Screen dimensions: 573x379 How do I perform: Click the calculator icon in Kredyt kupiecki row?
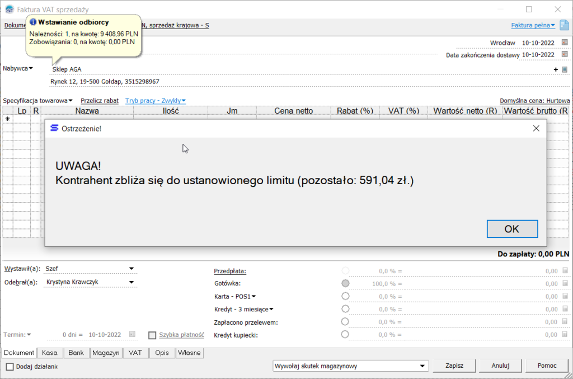tap(565, 335)
